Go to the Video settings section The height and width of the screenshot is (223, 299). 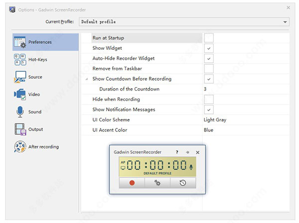tap(45, 94)
